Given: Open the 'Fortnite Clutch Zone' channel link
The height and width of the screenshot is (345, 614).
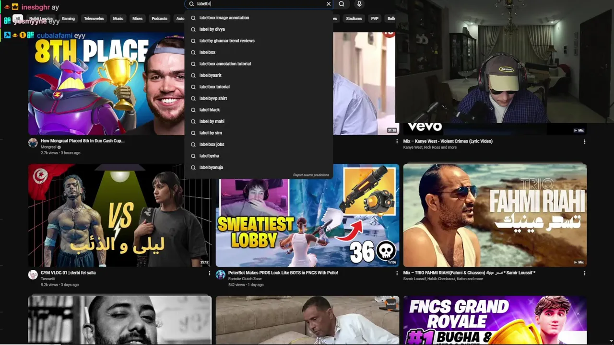Looking at the screenshot, I should click(245, 279).
